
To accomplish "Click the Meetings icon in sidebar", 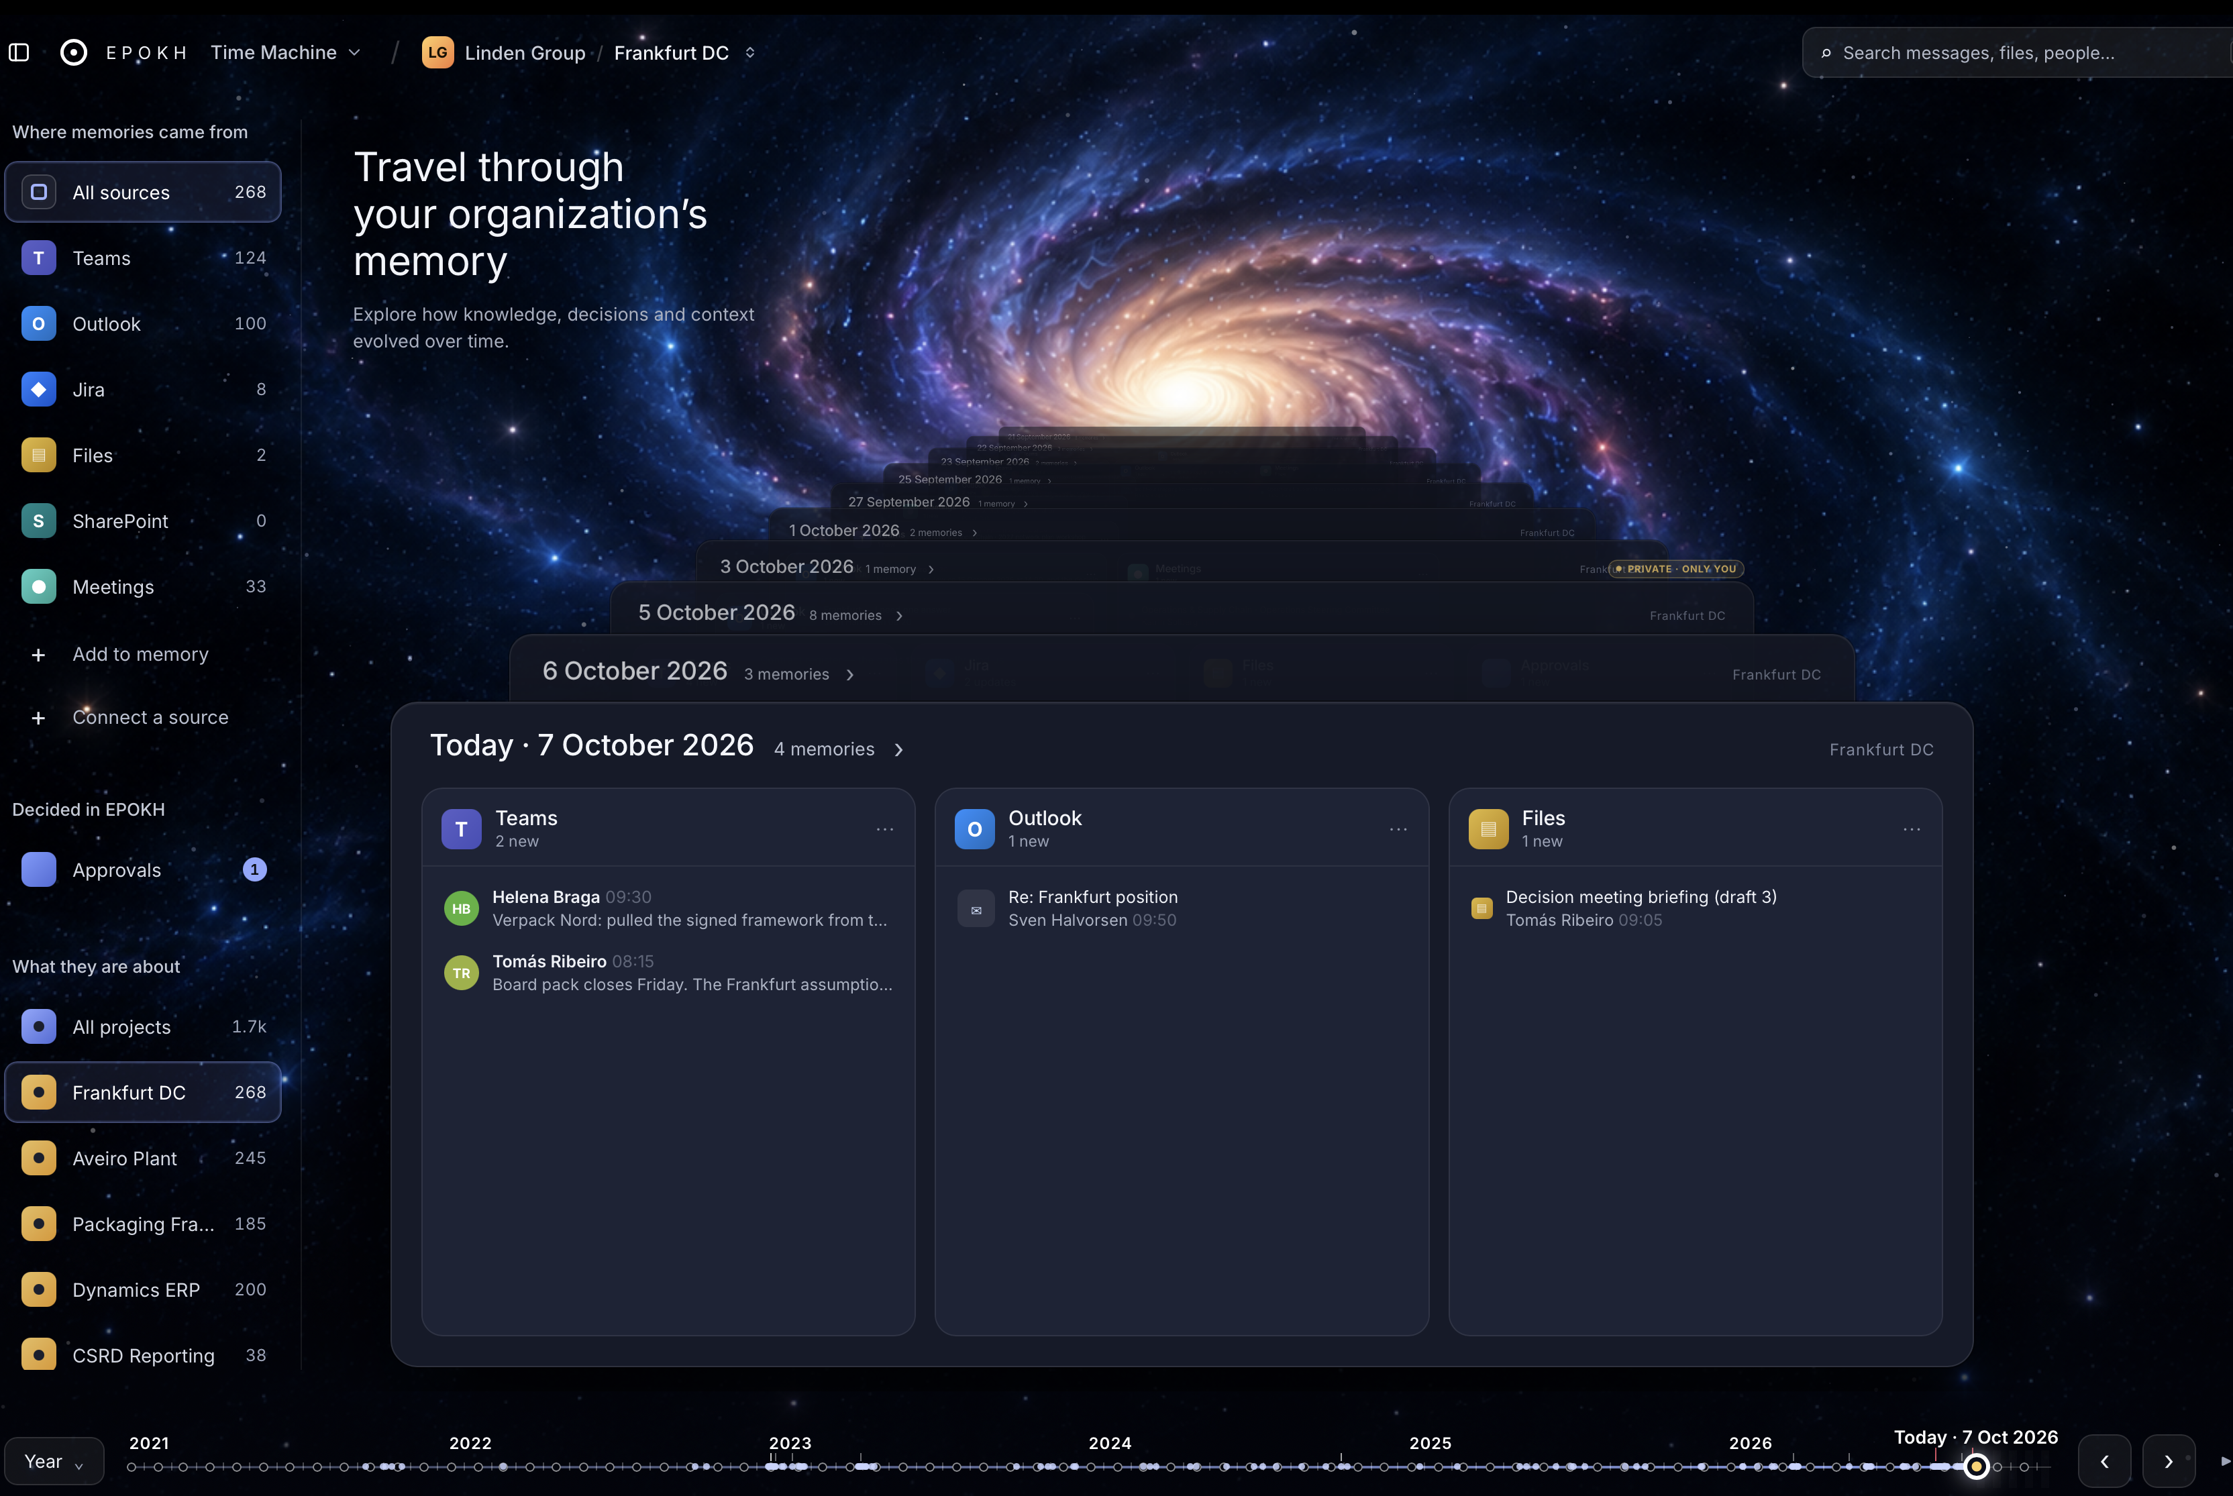I will (x=38, y=587).
